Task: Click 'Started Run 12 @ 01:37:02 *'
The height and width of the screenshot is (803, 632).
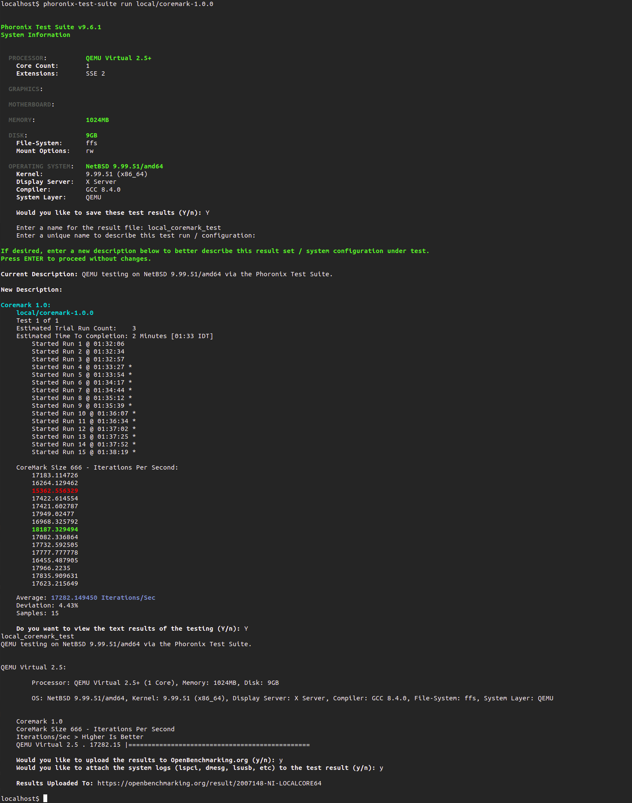Action: (x=84, y=429)
